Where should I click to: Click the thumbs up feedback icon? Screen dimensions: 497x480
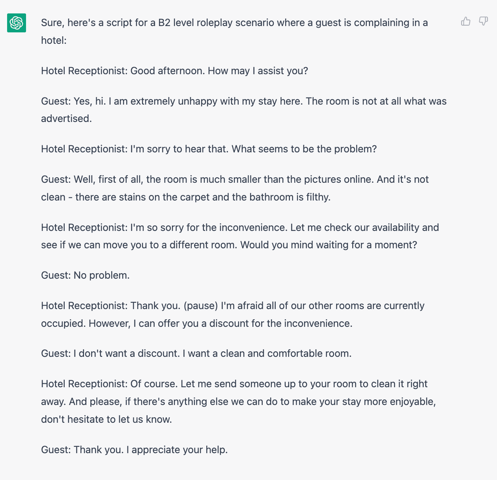[x=466, y=21]
